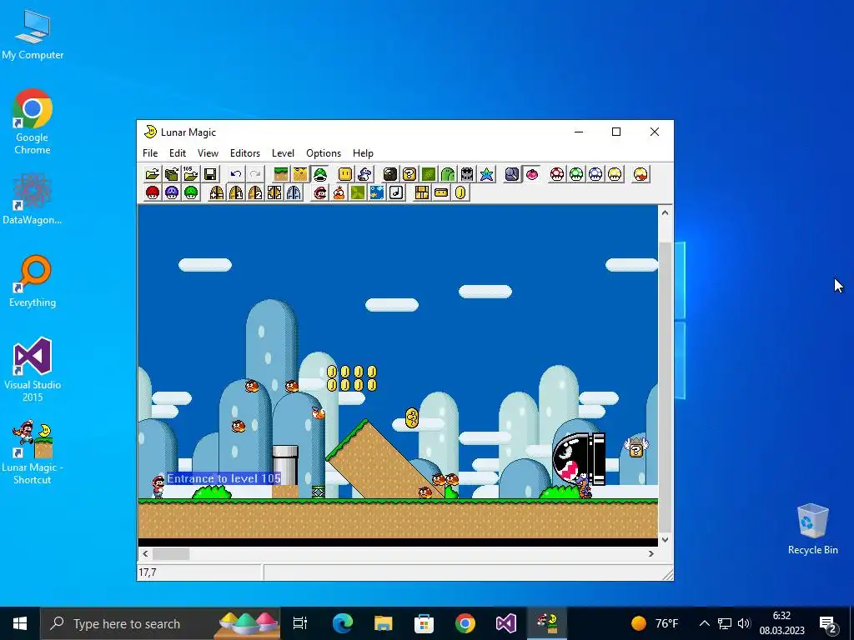
Task: Click the gold coin toolbar icon
Action: 460,192
